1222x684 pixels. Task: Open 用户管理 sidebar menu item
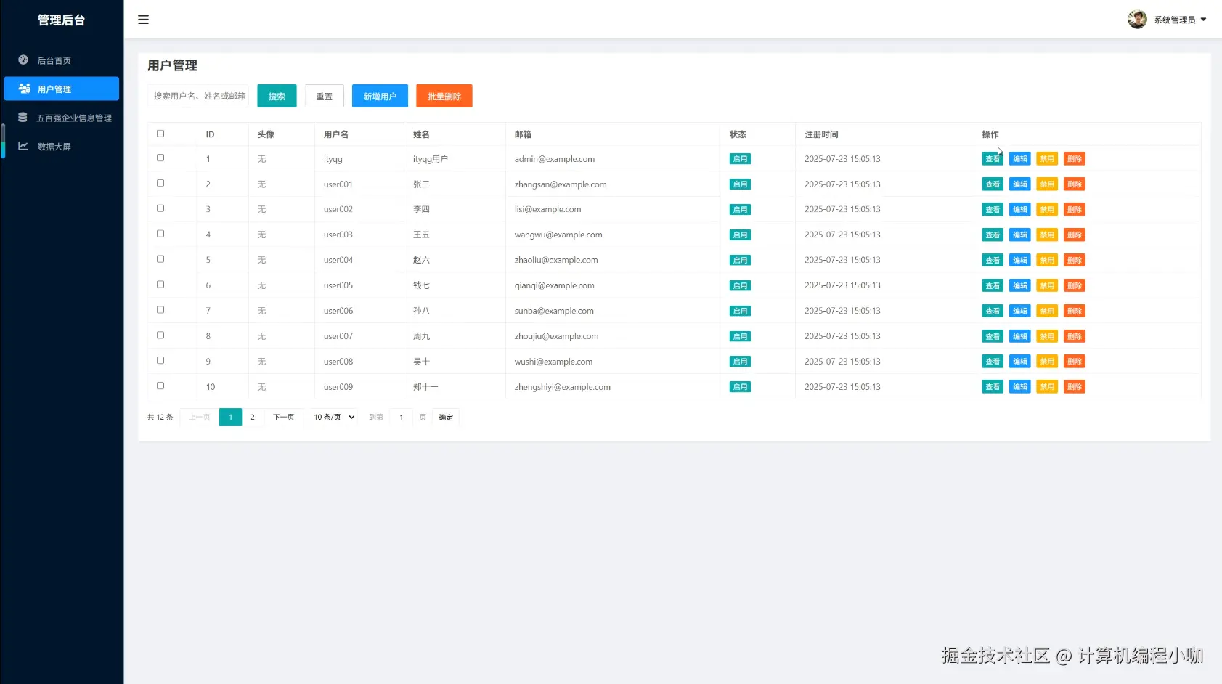62,89
